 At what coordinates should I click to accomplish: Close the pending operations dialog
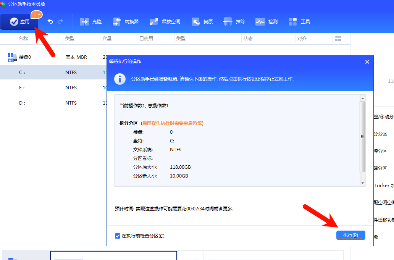coord(367,62)
